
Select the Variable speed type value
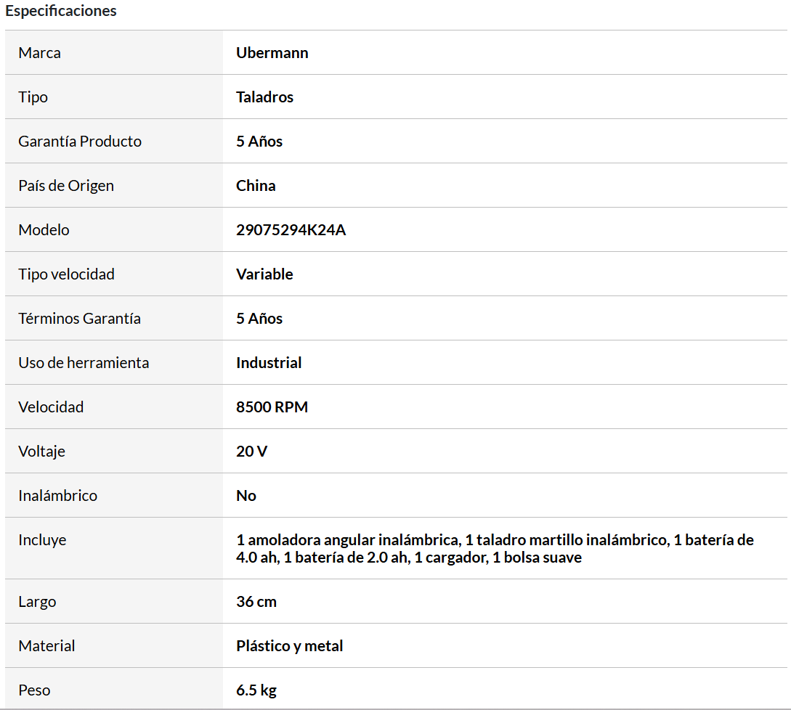(x=264, y=274)
